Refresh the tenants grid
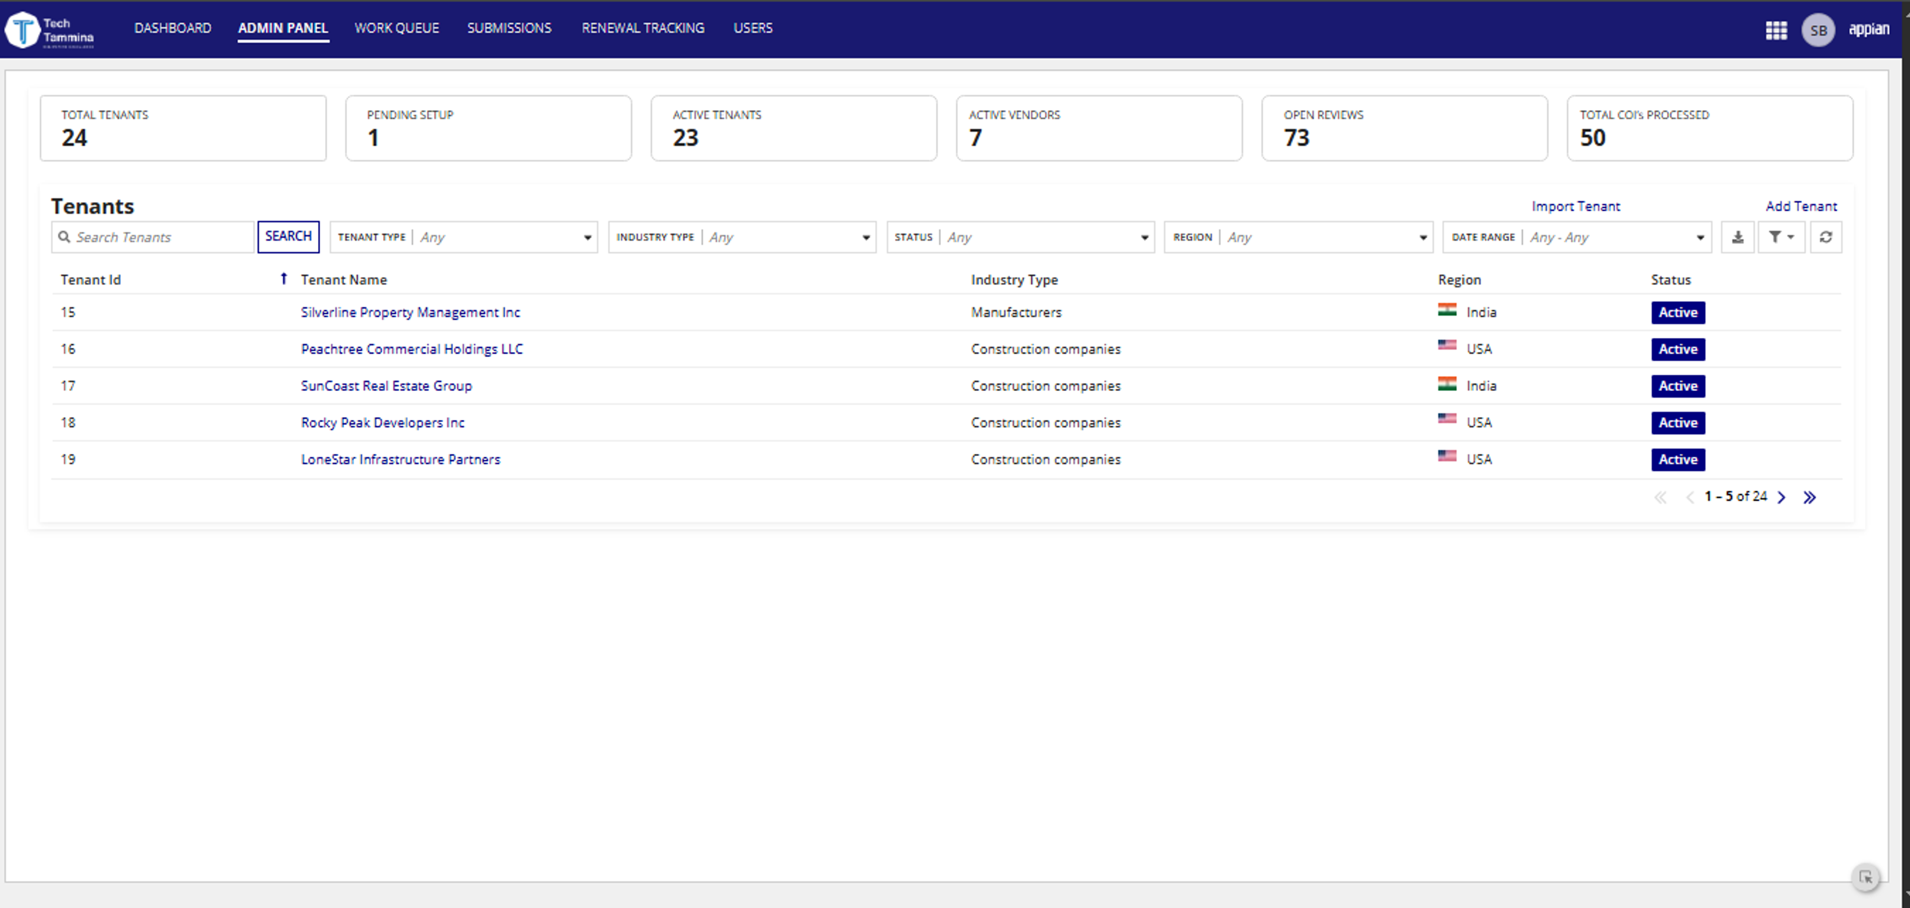The height and width of the screenshot is (908, 1910). 1825,237
